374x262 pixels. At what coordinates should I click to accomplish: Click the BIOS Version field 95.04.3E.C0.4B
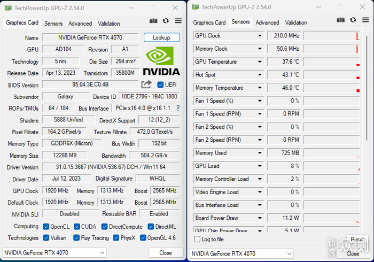coord(90,84)
